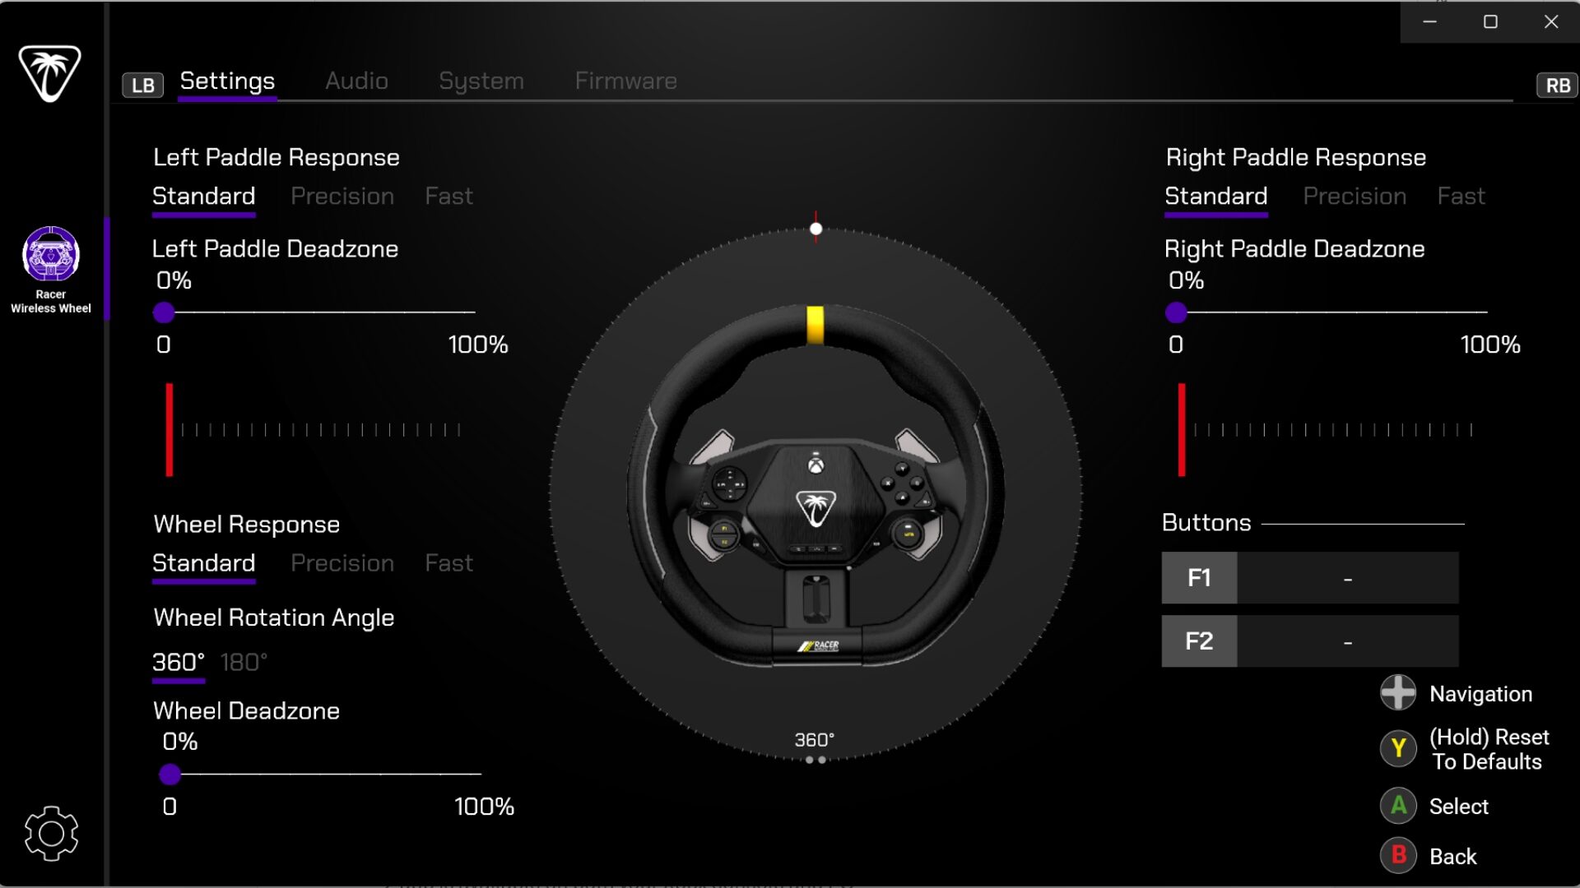Set Left Paddle Response to Standard
Image resolution: width=1580 pixels, height=888 pixels.
pos(203,197)
